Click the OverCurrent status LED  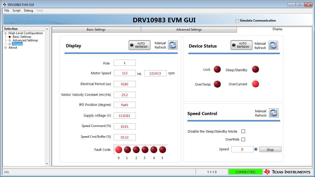[x=256, y=84]
